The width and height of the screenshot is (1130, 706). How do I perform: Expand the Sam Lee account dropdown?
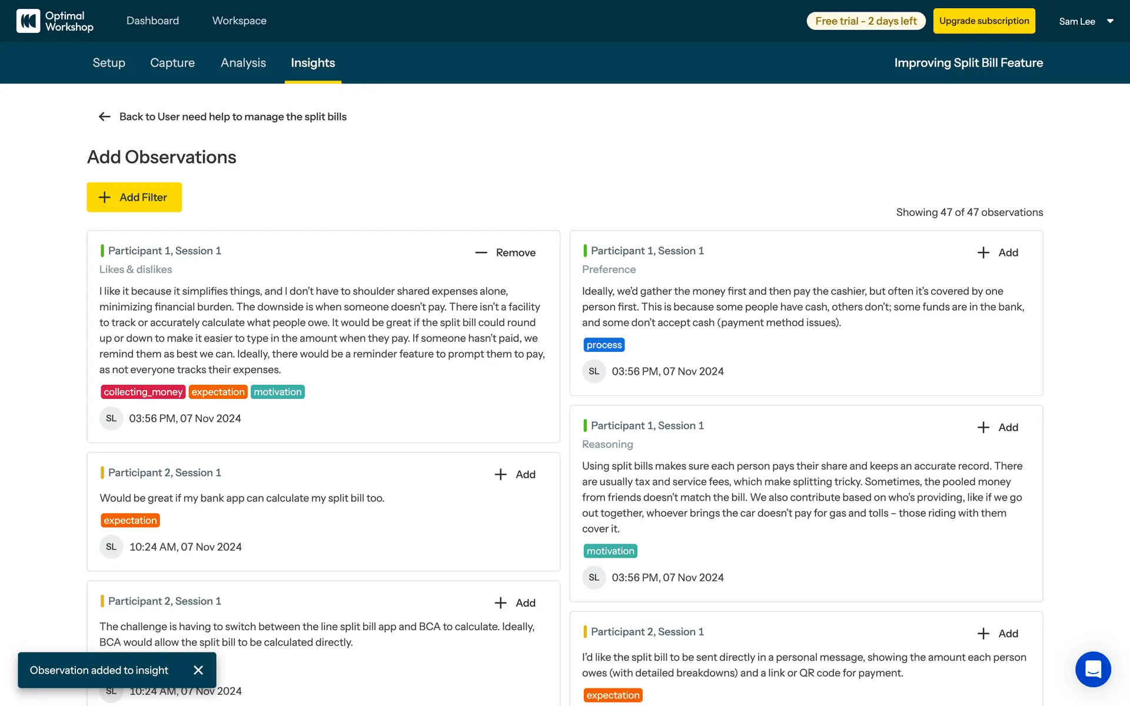click(1077, 21)
